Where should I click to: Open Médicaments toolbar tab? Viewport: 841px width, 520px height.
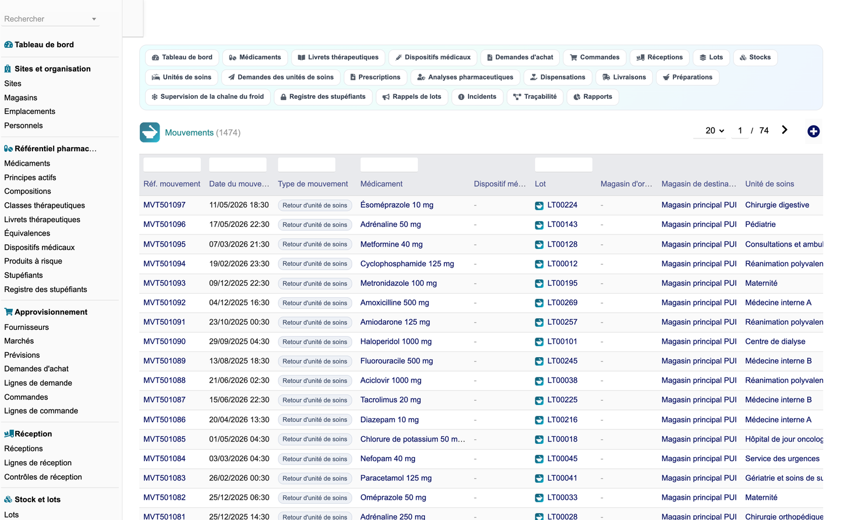click(x=255, y=58)
